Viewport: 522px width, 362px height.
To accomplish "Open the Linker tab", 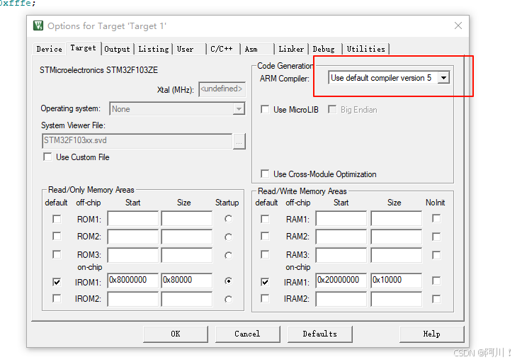I will coord(291,49).
